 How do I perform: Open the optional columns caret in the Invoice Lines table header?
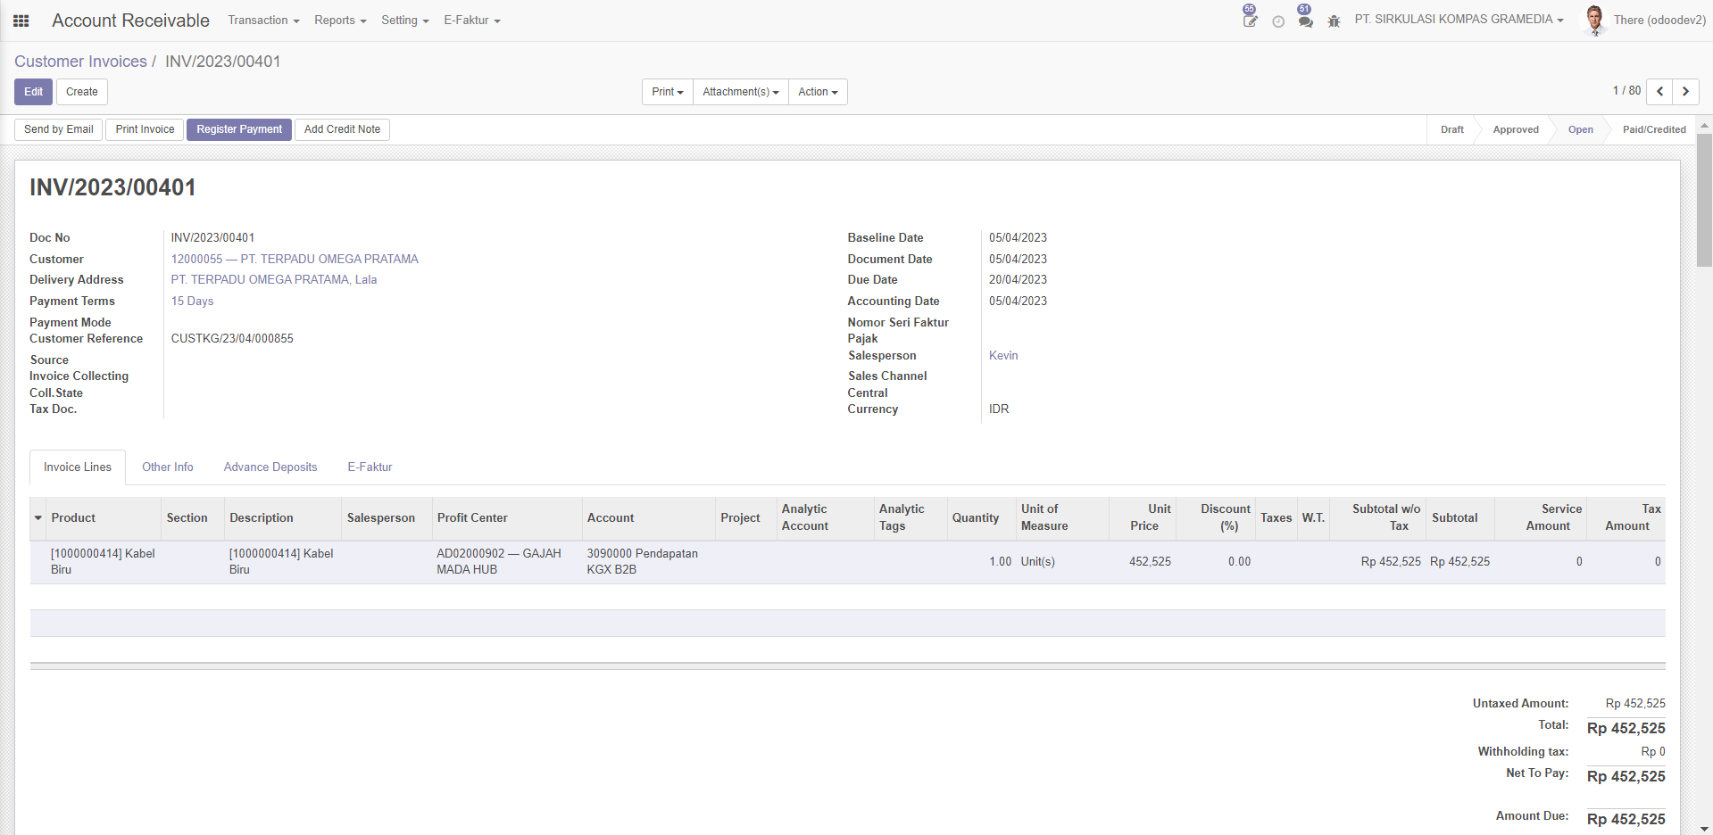[x=38, y=517]
